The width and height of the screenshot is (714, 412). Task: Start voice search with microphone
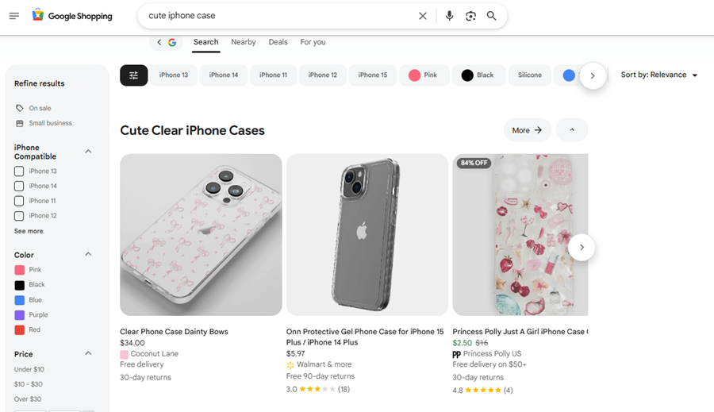[x=450, y=16]
